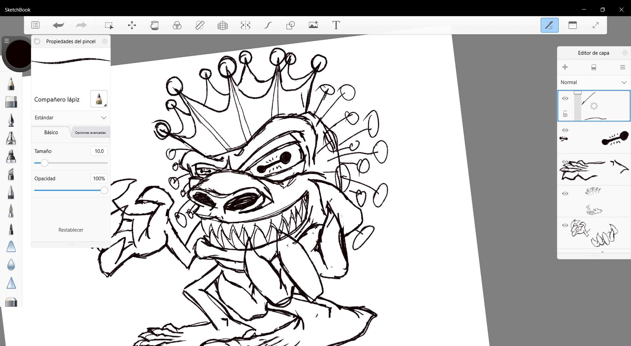
Task: Select the Flood Fill bucket tool
Action: (154, 25)
